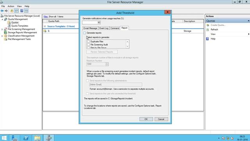Collapse the Quota Management tree arrow
250x141 pixels.
click(2, 19)
